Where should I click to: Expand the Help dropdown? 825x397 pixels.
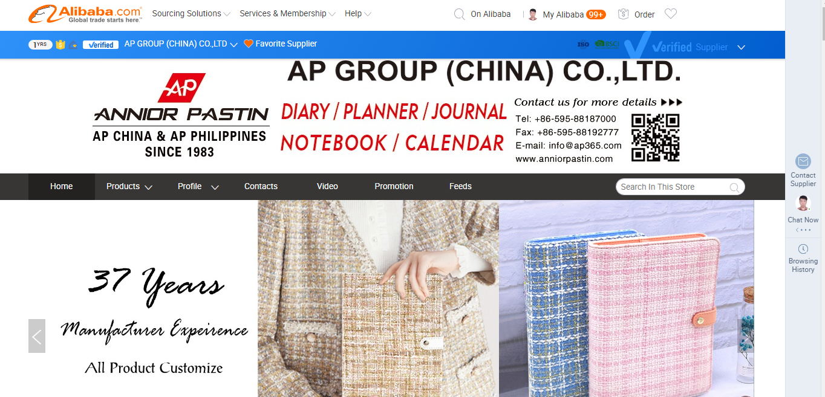tap(368, 14)
